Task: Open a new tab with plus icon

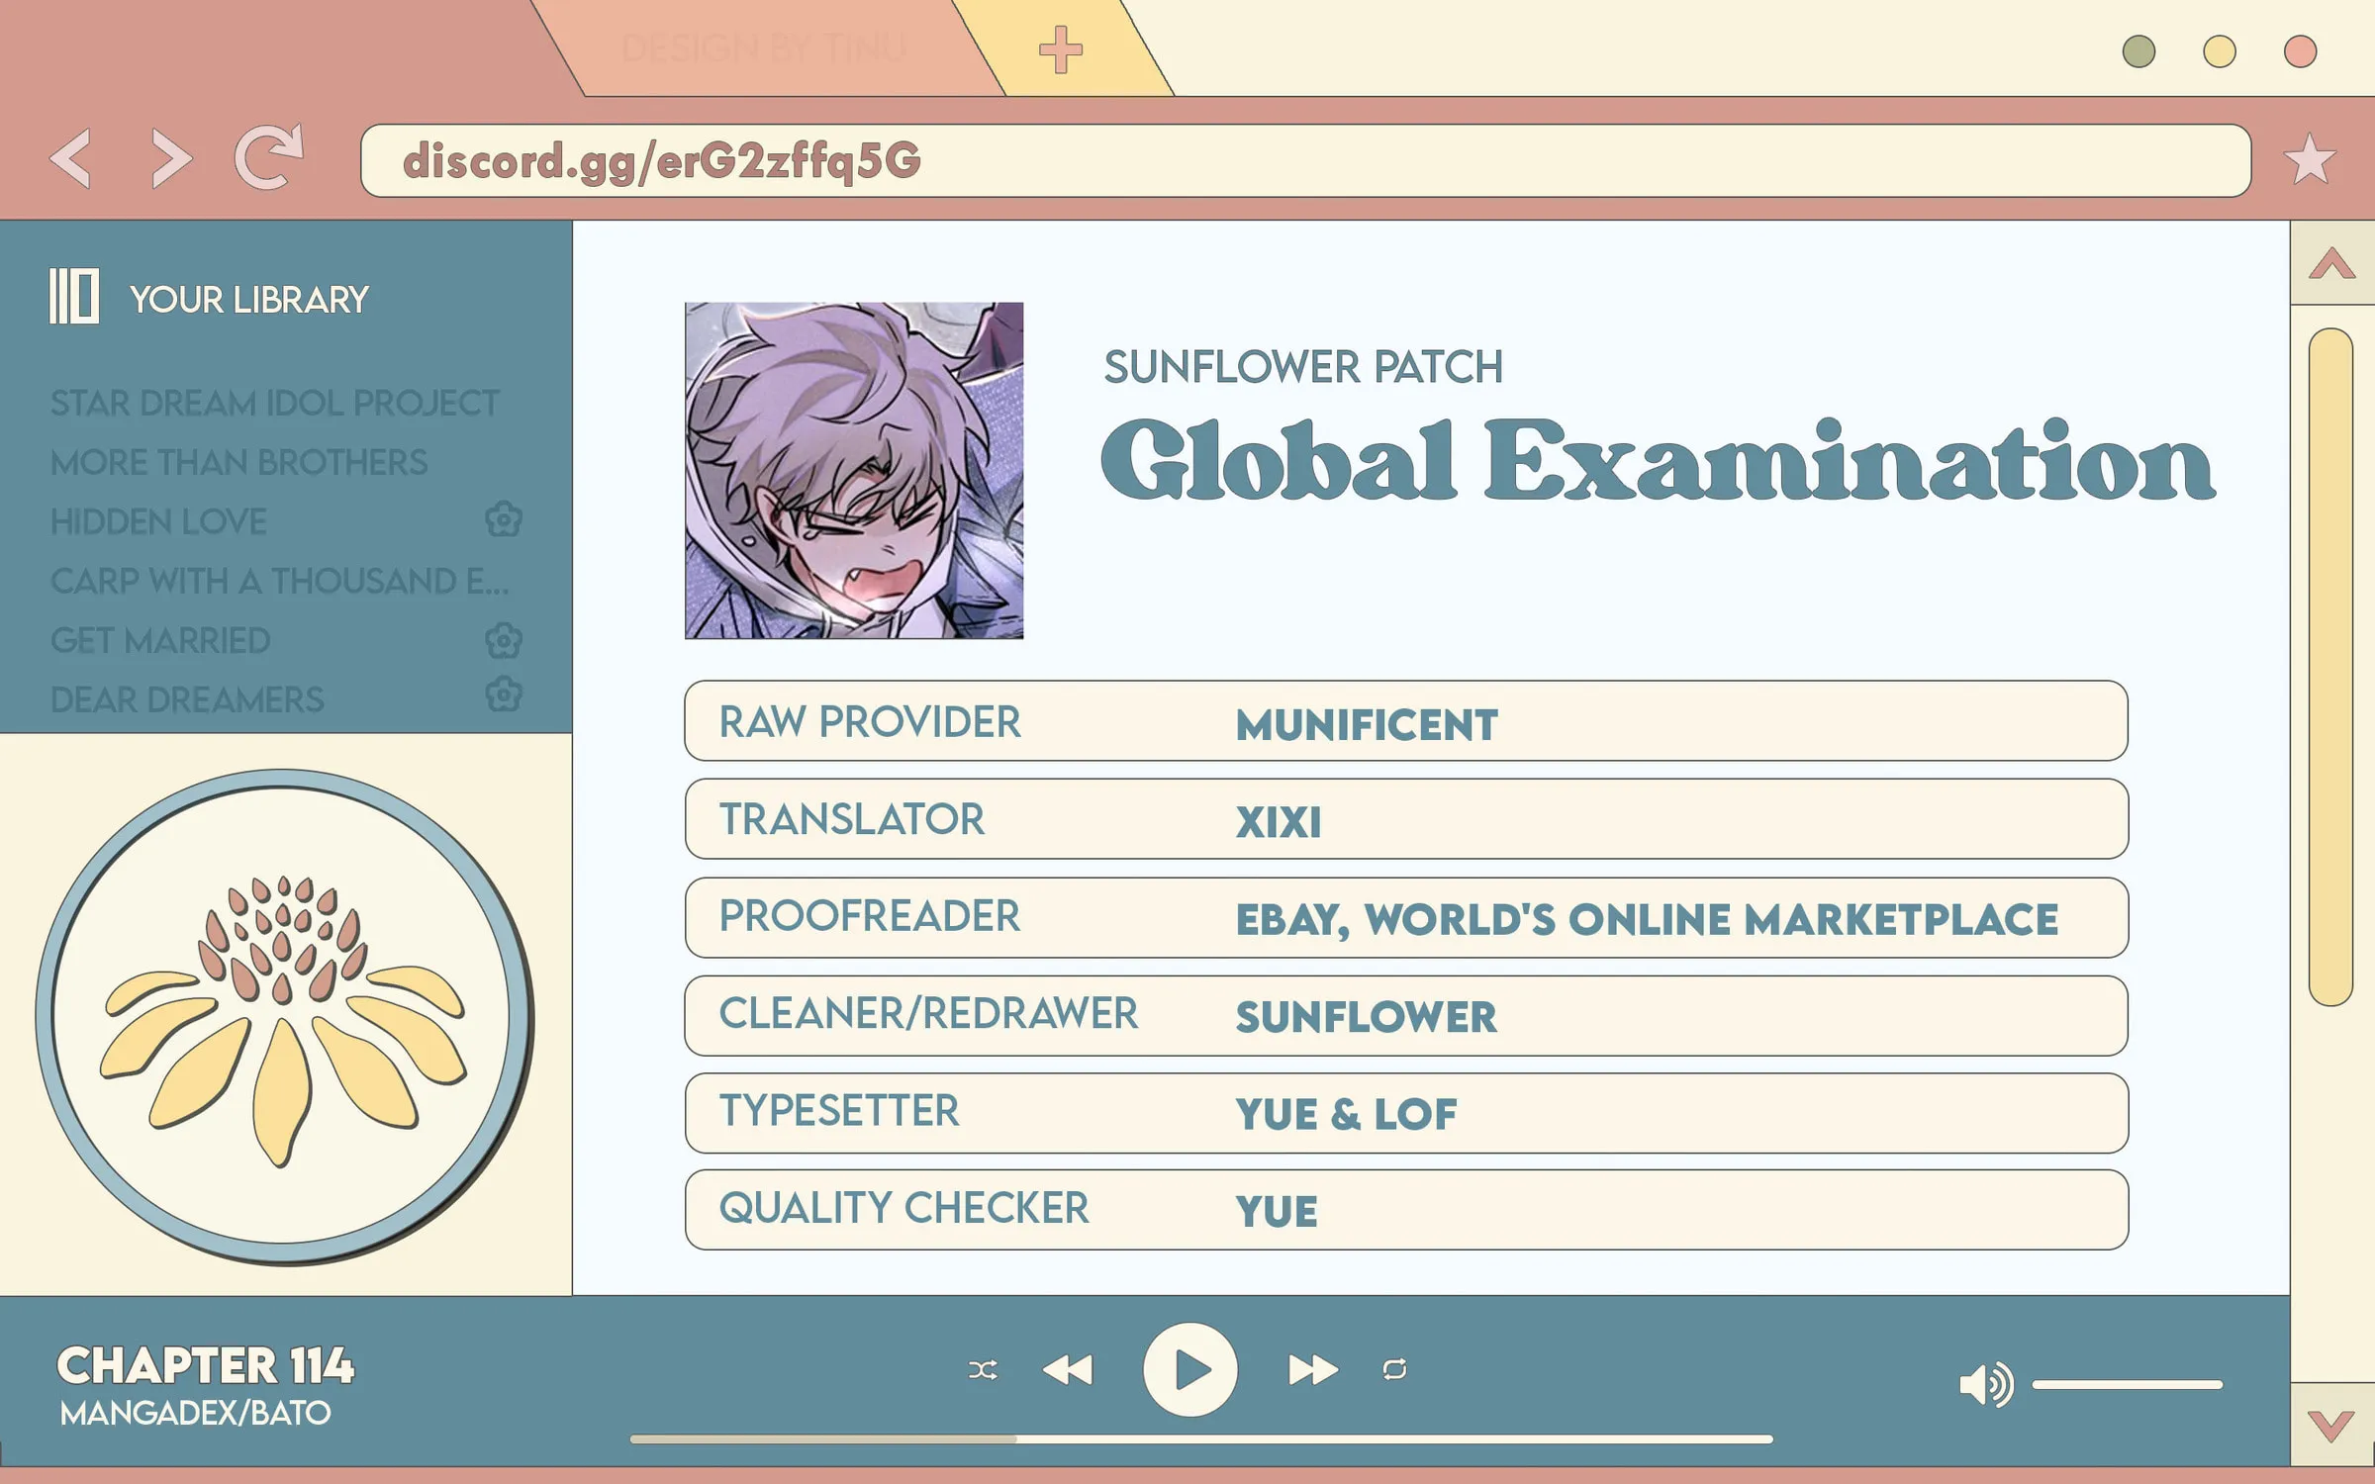Action: [1061, 49]
